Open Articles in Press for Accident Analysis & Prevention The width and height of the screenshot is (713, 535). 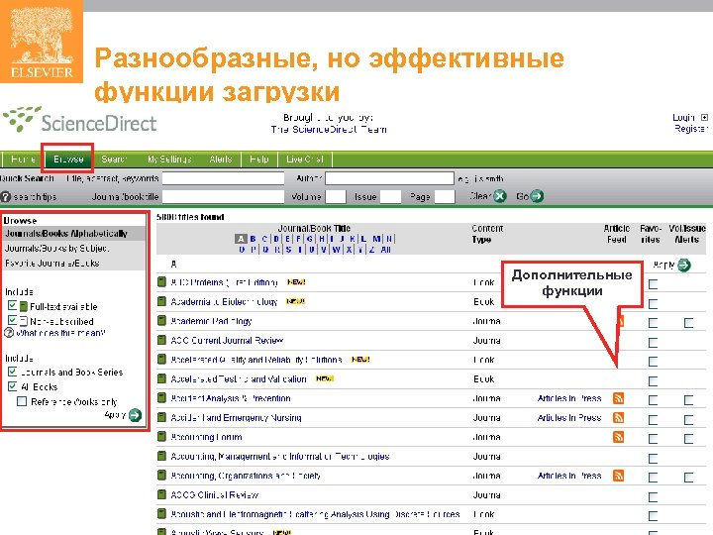tap(569, 398)
